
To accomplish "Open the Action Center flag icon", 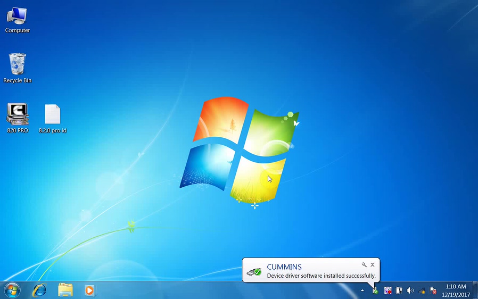I will coord(433,290).
